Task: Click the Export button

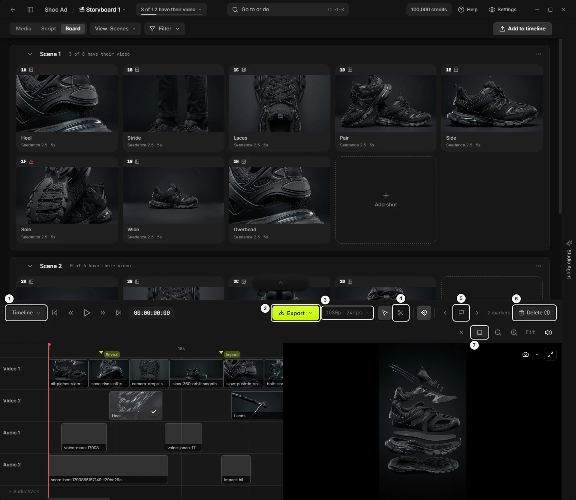Action: [x=296, y=313]
